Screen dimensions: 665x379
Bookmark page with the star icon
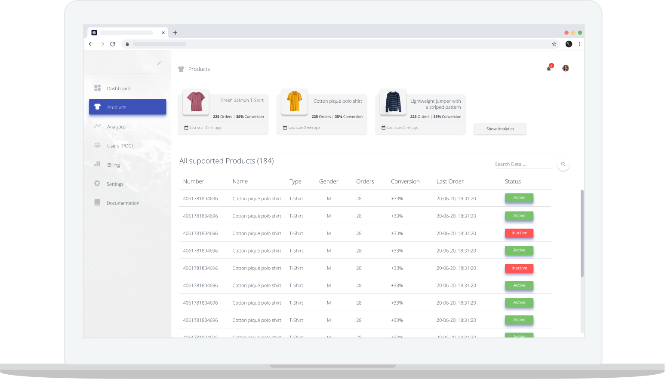554,44
